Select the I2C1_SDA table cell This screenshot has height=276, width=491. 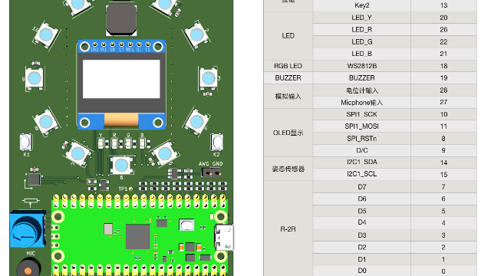point(361,163)
